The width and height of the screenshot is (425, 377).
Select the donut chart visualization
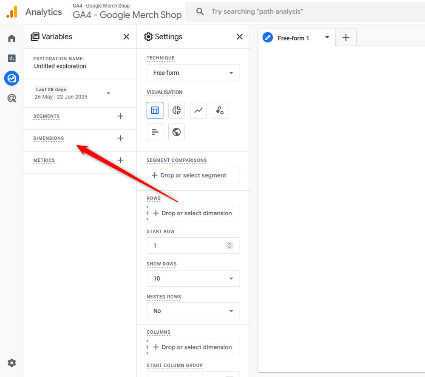[x=176, y=110]
